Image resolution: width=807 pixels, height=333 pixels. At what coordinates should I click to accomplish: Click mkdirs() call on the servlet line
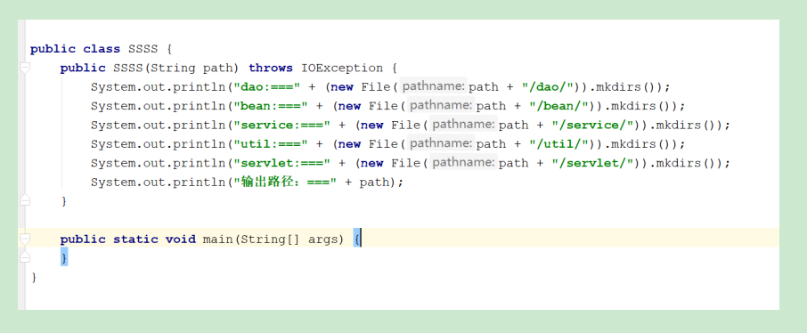point(686,163)
